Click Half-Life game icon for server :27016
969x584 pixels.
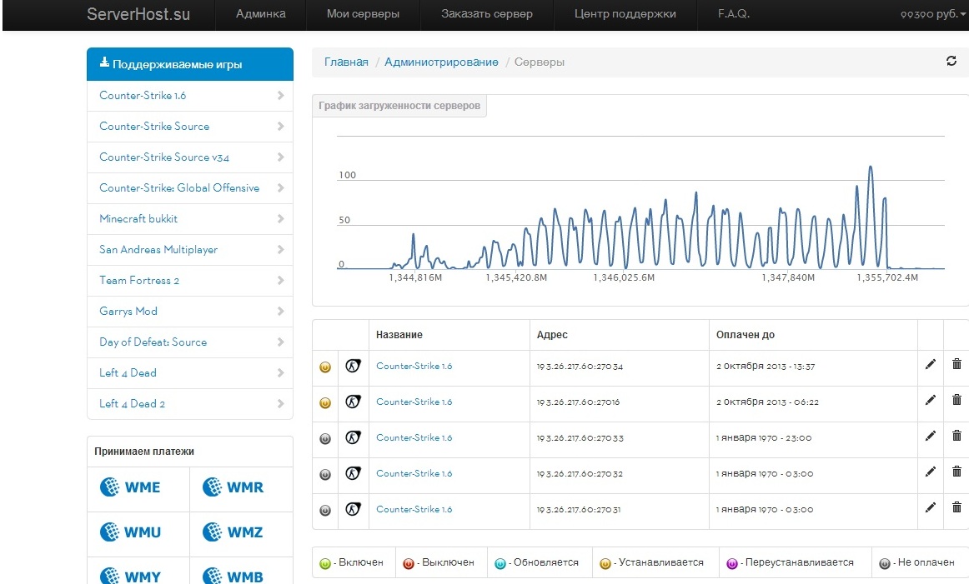coord(353,402)
